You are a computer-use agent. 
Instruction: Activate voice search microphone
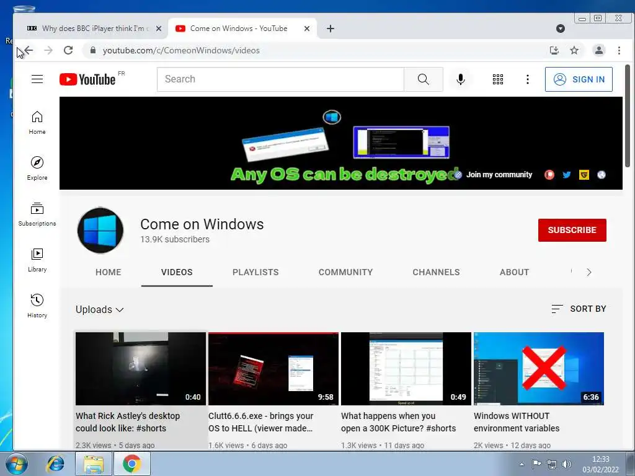(x=461, y=79)
